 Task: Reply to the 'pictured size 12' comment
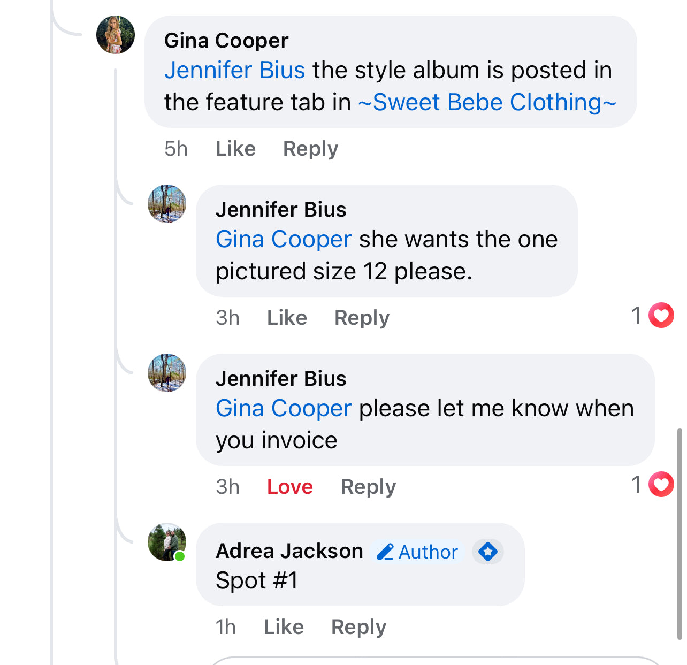362,318
